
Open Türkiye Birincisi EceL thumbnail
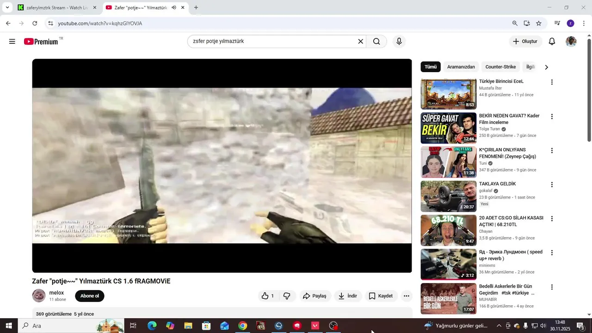pos(448,94)
